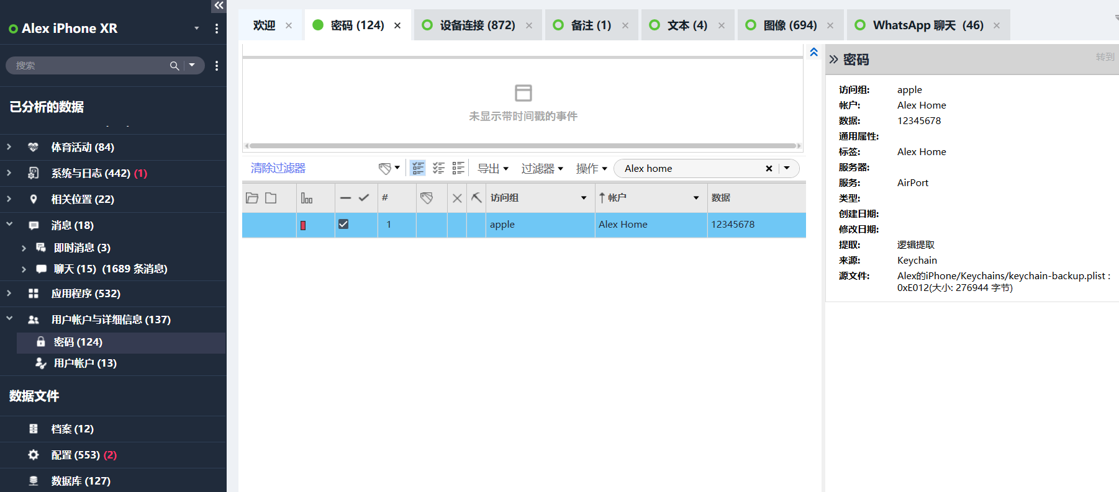Select the plain list view mode icon

pos(458,168)
